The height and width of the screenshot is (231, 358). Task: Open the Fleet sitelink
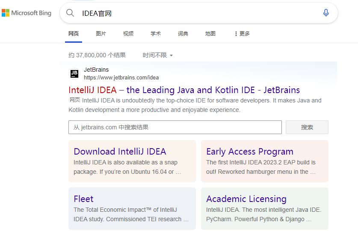pos(83,199)
